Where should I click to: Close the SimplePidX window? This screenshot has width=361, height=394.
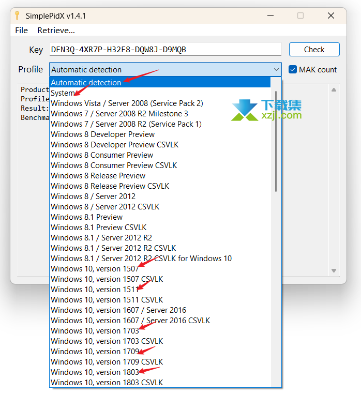tap(331, 16)
